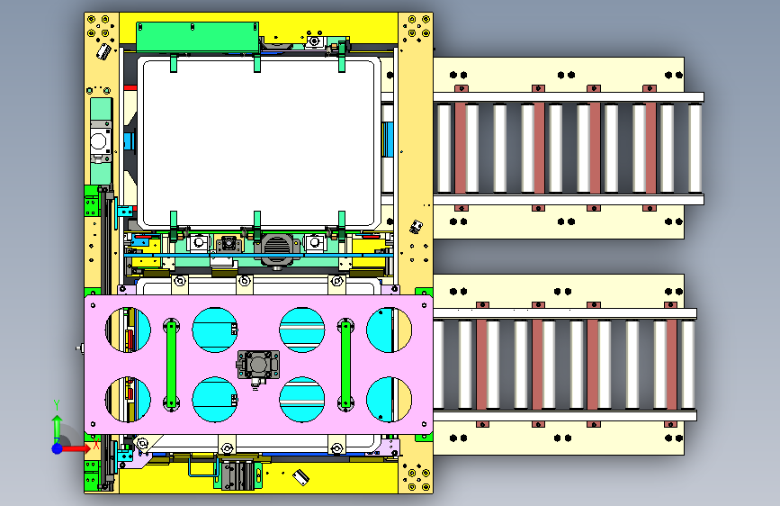Pick the top-left cyan hole in pink plate
Image resolution: width=780 pixels, height=506 pixels.
click(128, 330)
